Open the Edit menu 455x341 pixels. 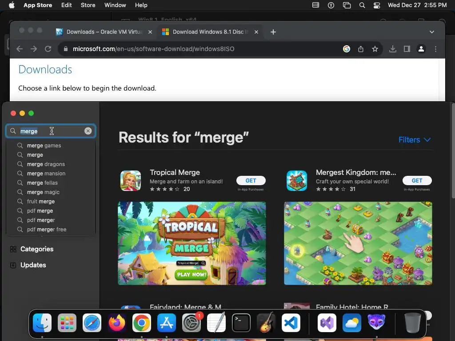click(x=67, y=5)
